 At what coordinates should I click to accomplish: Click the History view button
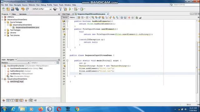click(72, 17)
